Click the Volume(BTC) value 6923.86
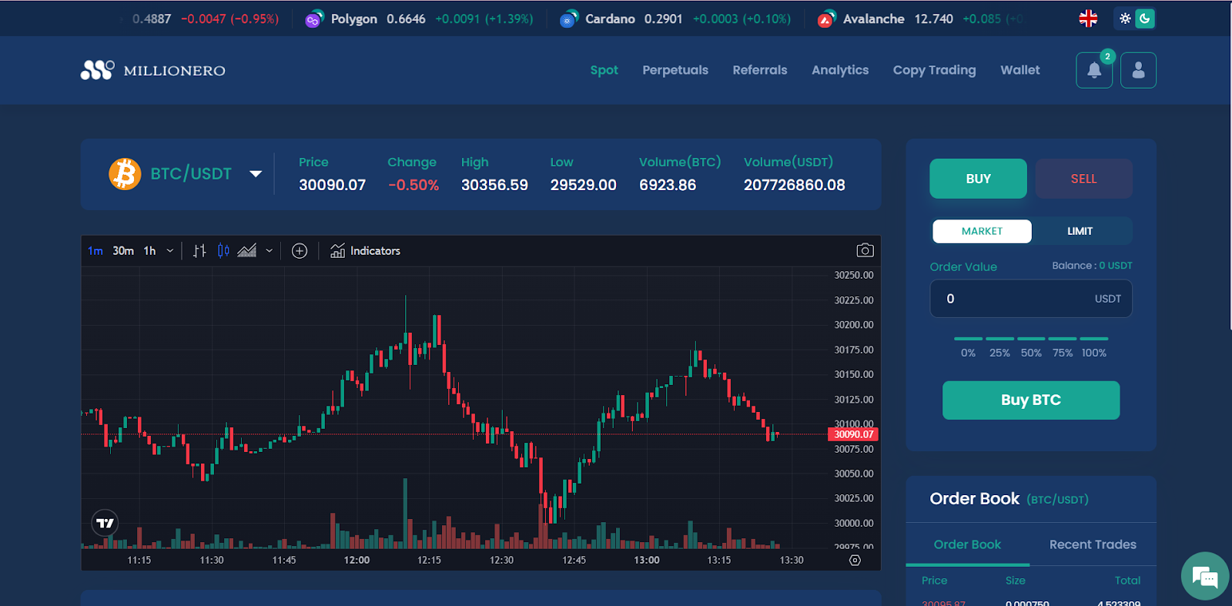 pos(668,186)
